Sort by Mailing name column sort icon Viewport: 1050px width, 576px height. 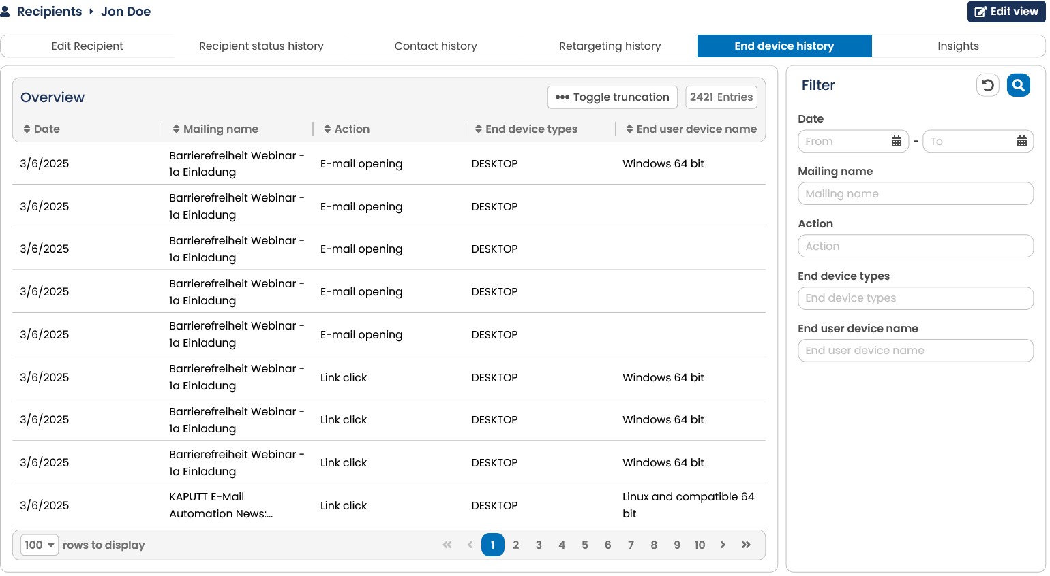(x=177, y=129)
